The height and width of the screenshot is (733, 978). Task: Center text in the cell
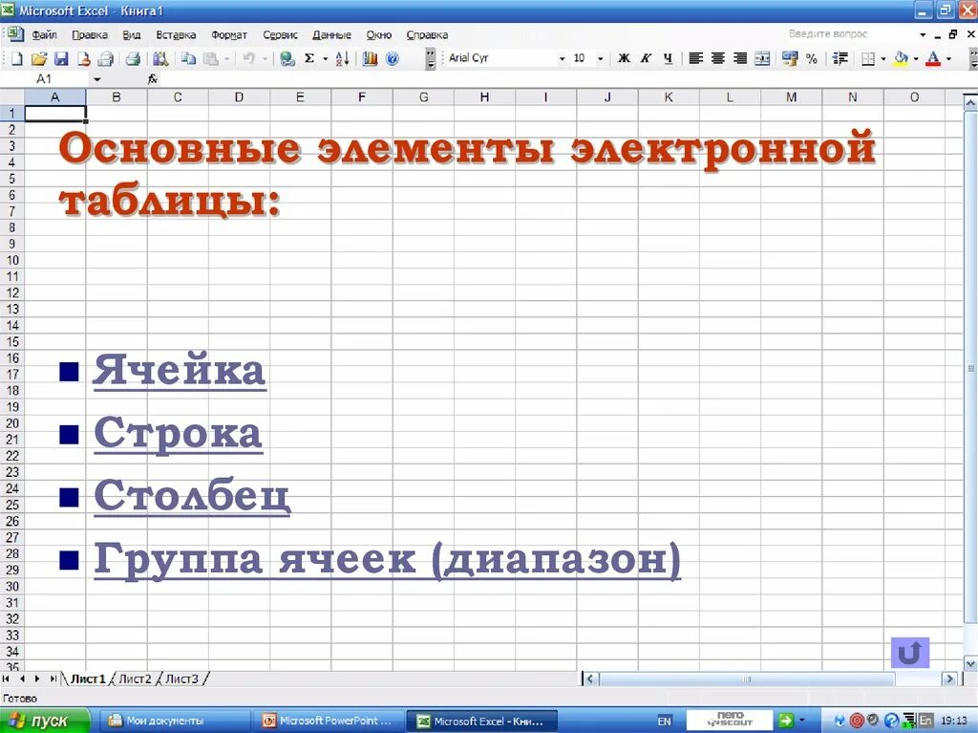pos(718,58)
